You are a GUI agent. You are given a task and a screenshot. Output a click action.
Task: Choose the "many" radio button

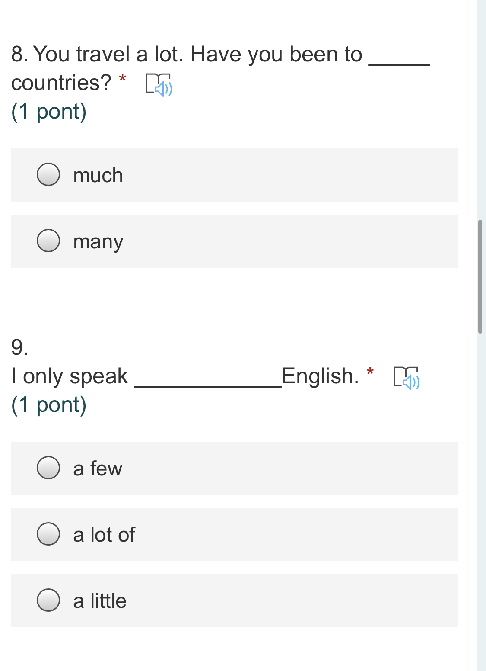pos(48,241)
